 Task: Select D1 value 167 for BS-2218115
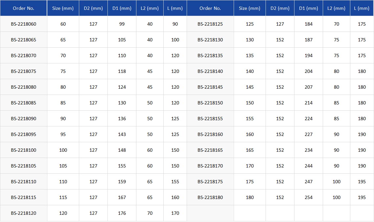coord(122,197)
